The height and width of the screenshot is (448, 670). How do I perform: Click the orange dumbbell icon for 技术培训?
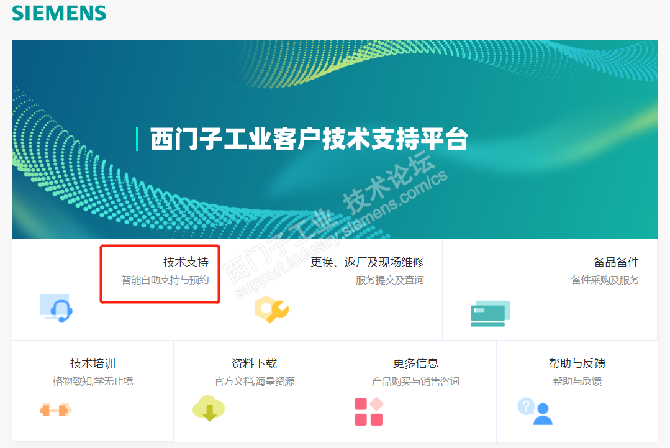tap(55, 410)
